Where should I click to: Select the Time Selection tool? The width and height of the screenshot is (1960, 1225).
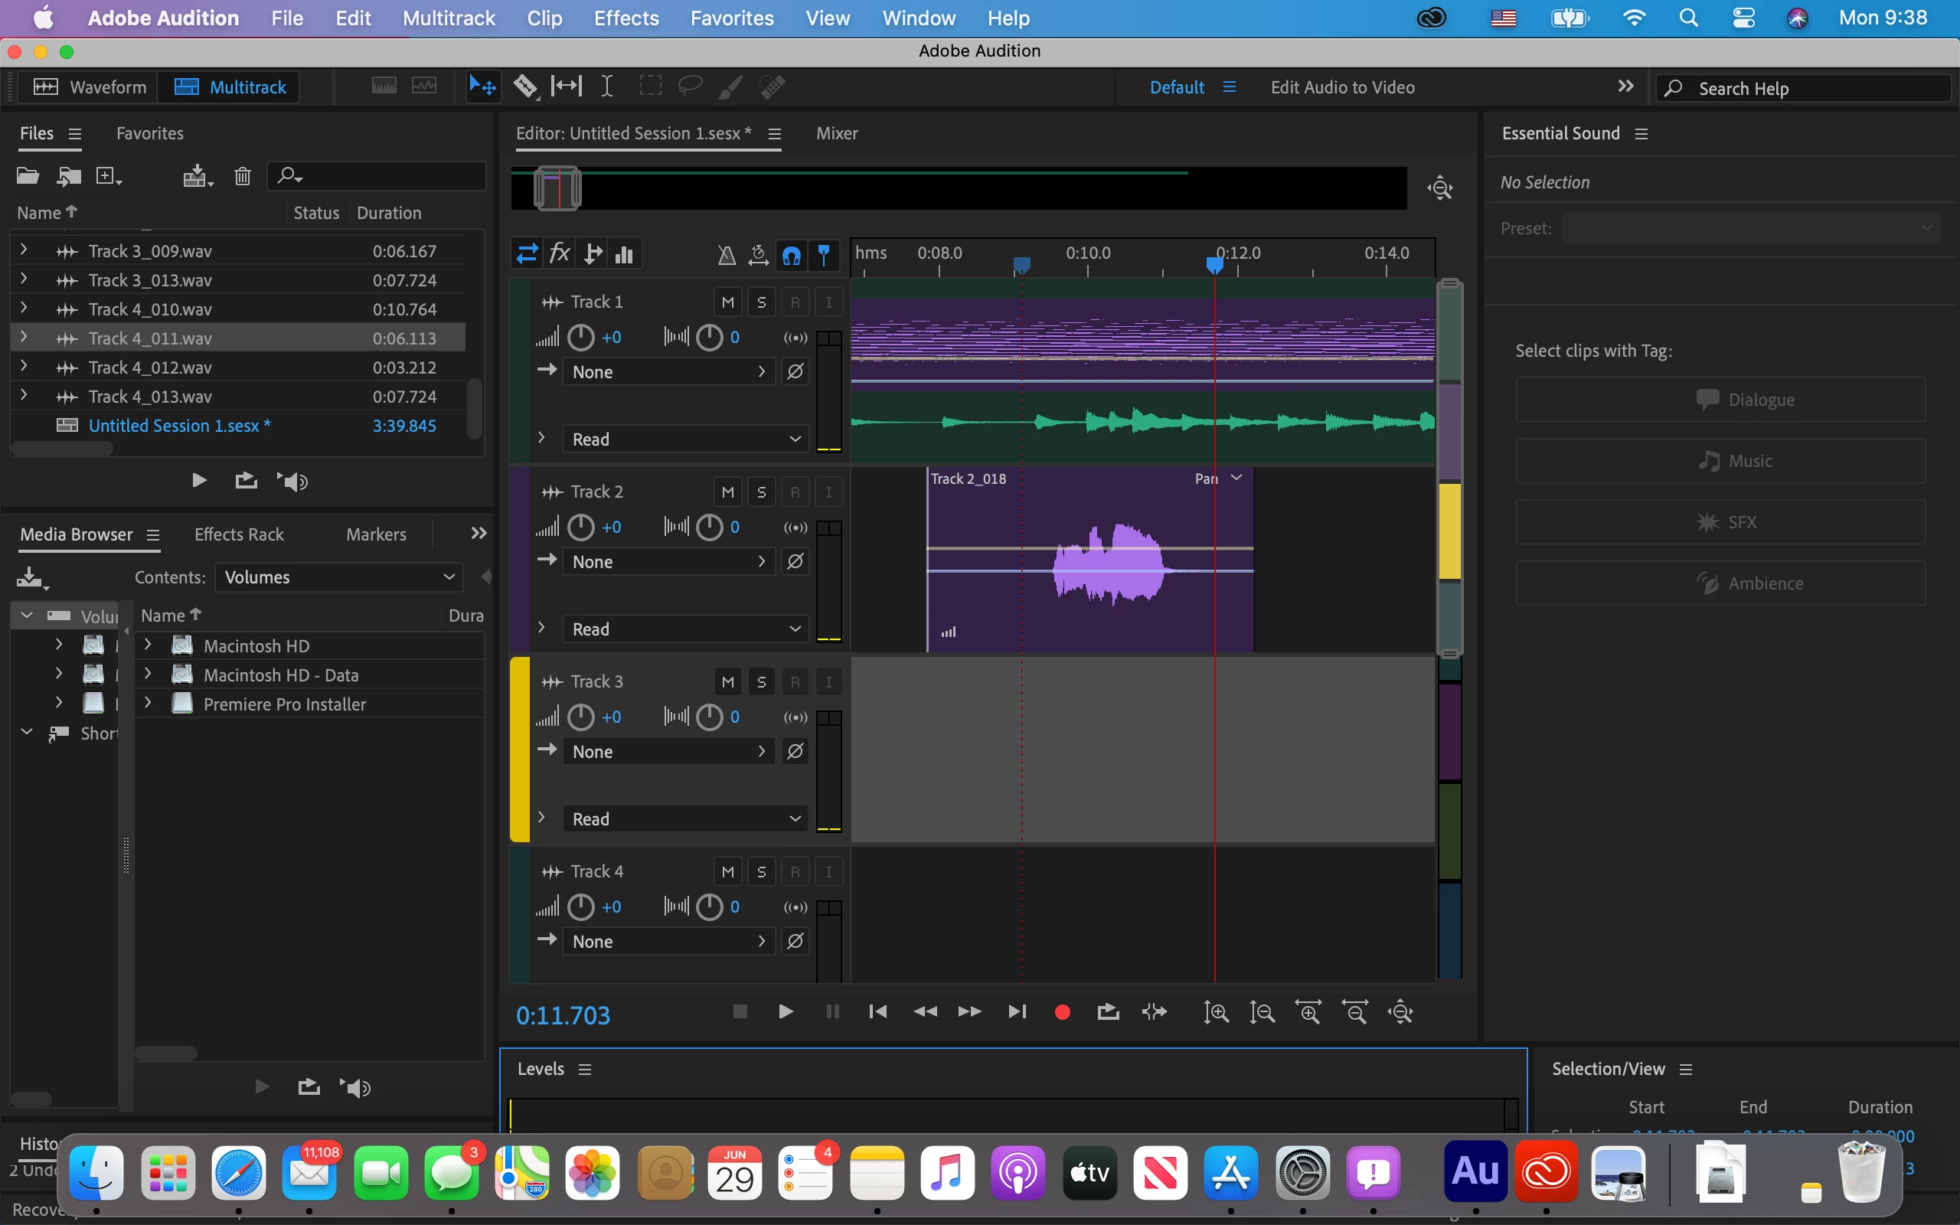coord(606,86)
